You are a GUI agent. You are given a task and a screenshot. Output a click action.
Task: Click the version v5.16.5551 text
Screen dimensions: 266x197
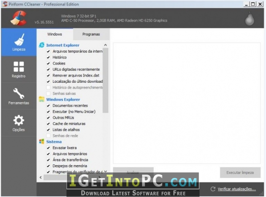coord(44,22)
